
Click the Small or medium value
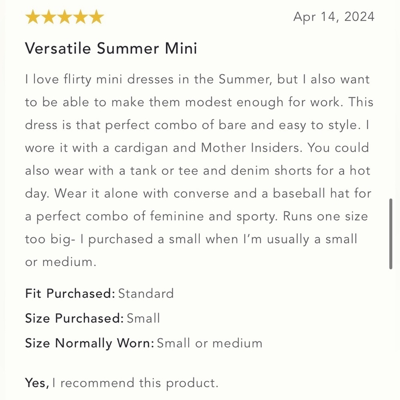pyautogui.click(x=210, y=343)
